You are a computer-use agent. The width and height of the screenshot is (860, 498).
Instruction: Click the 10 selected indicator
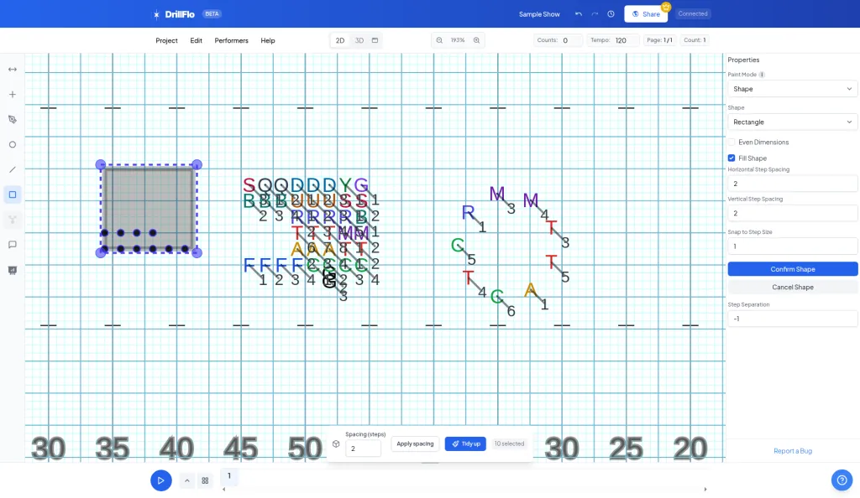(509, 444)
